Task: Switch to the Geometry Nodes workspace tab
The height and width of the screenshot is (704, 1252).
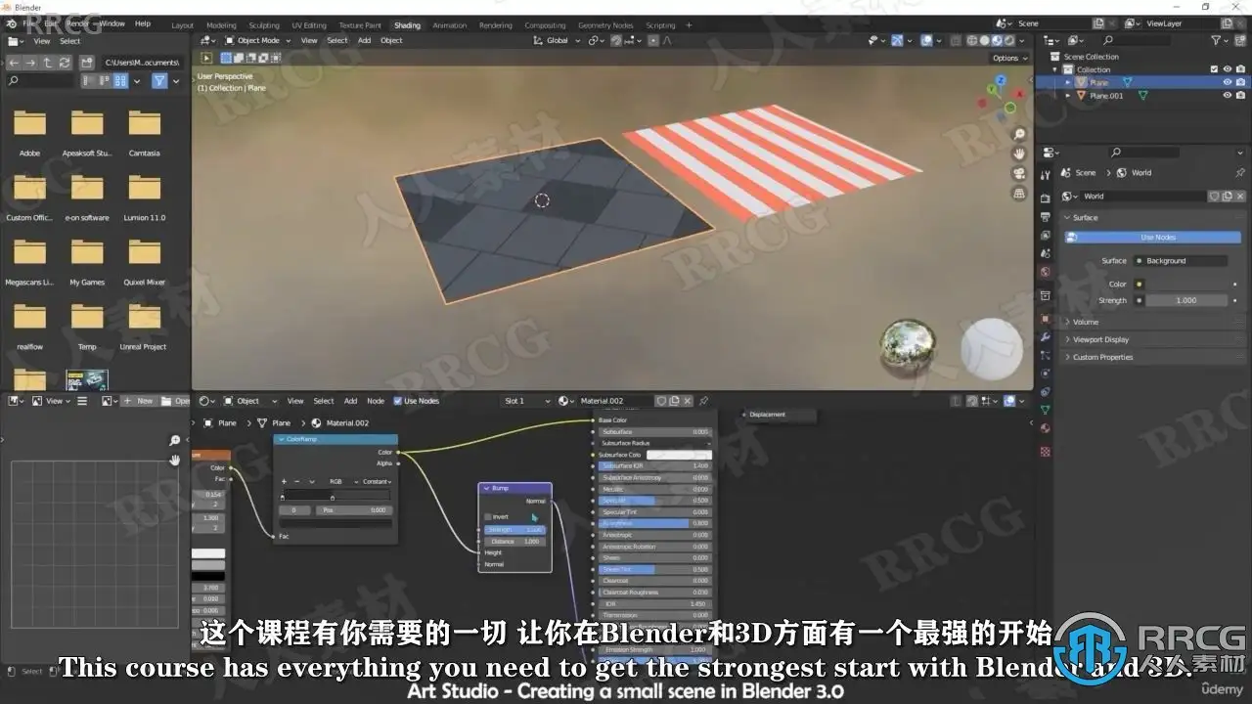Action: (605, 24)
